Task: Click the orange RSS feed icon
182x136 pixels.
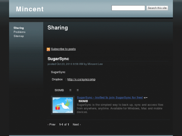Action: point(48,49)
